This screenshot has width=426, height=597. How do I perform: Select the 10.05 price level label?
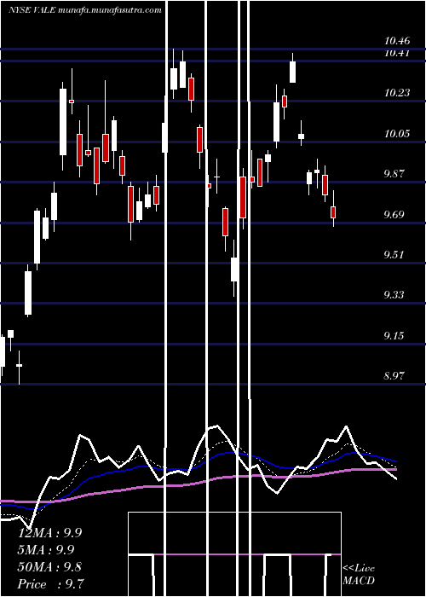[397, 133]
